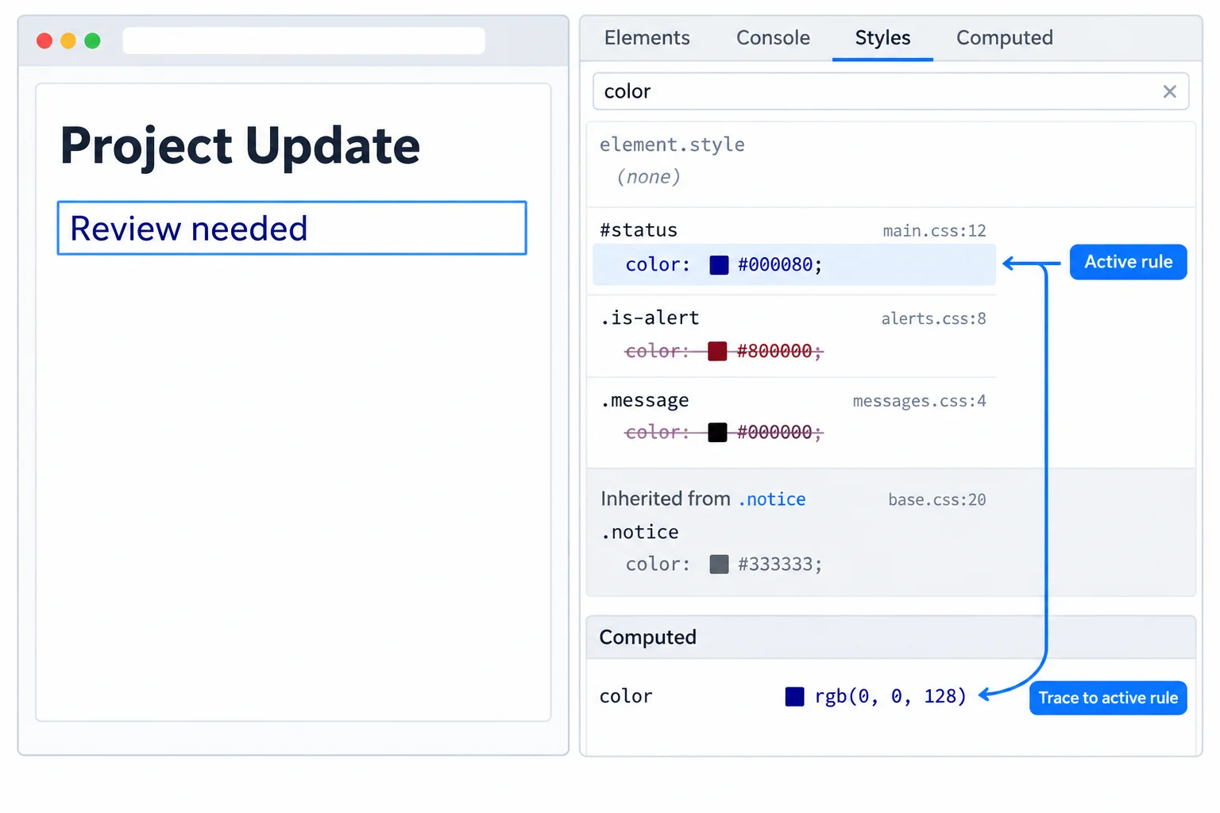Click the Trace to active rule button
Viewport: 1220px width, 813px height.
pyautogui.click(x=1108, y=698)
